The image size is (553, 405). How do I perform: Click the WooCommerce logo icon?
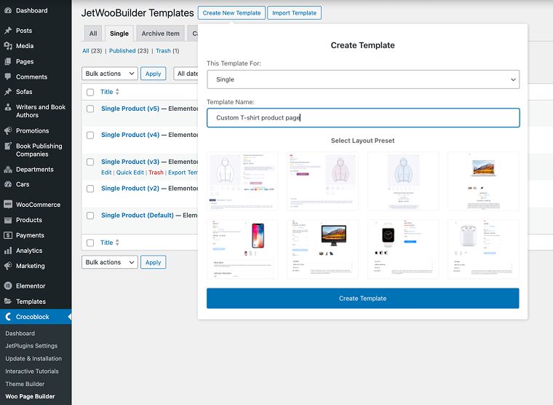click(8, 205)
